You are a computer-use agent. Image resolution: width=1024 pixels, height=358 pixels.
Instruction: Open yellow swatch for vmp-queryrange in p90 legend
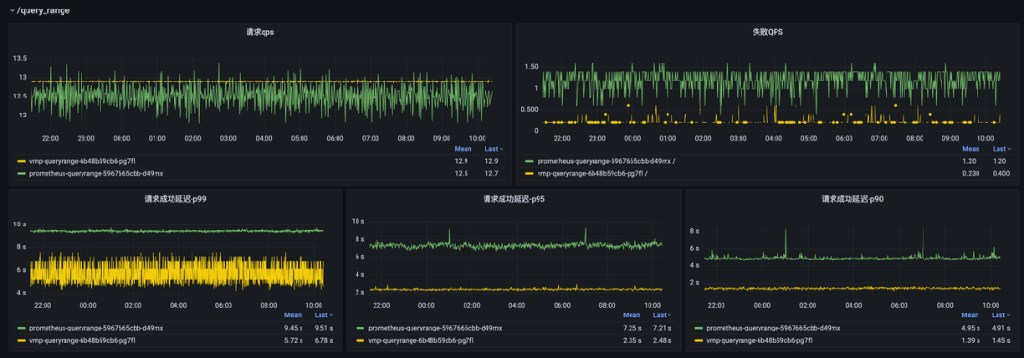click(x=698, y=340)
